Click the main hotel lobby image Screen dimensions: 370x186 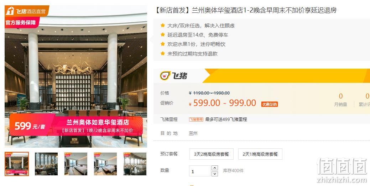[x=76, y=76]
